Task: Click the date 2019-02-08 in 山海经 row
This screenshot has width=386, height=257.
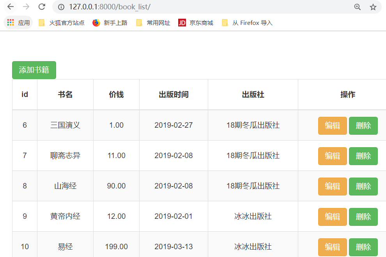Action: 174,186
